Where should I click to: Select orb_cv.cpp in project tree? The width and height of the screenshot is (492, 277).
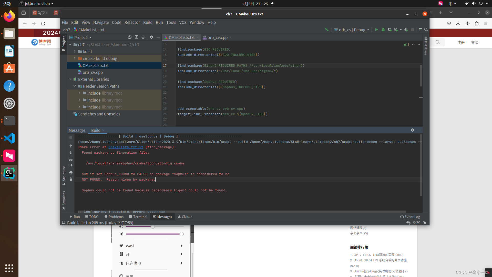pos(93,72)
